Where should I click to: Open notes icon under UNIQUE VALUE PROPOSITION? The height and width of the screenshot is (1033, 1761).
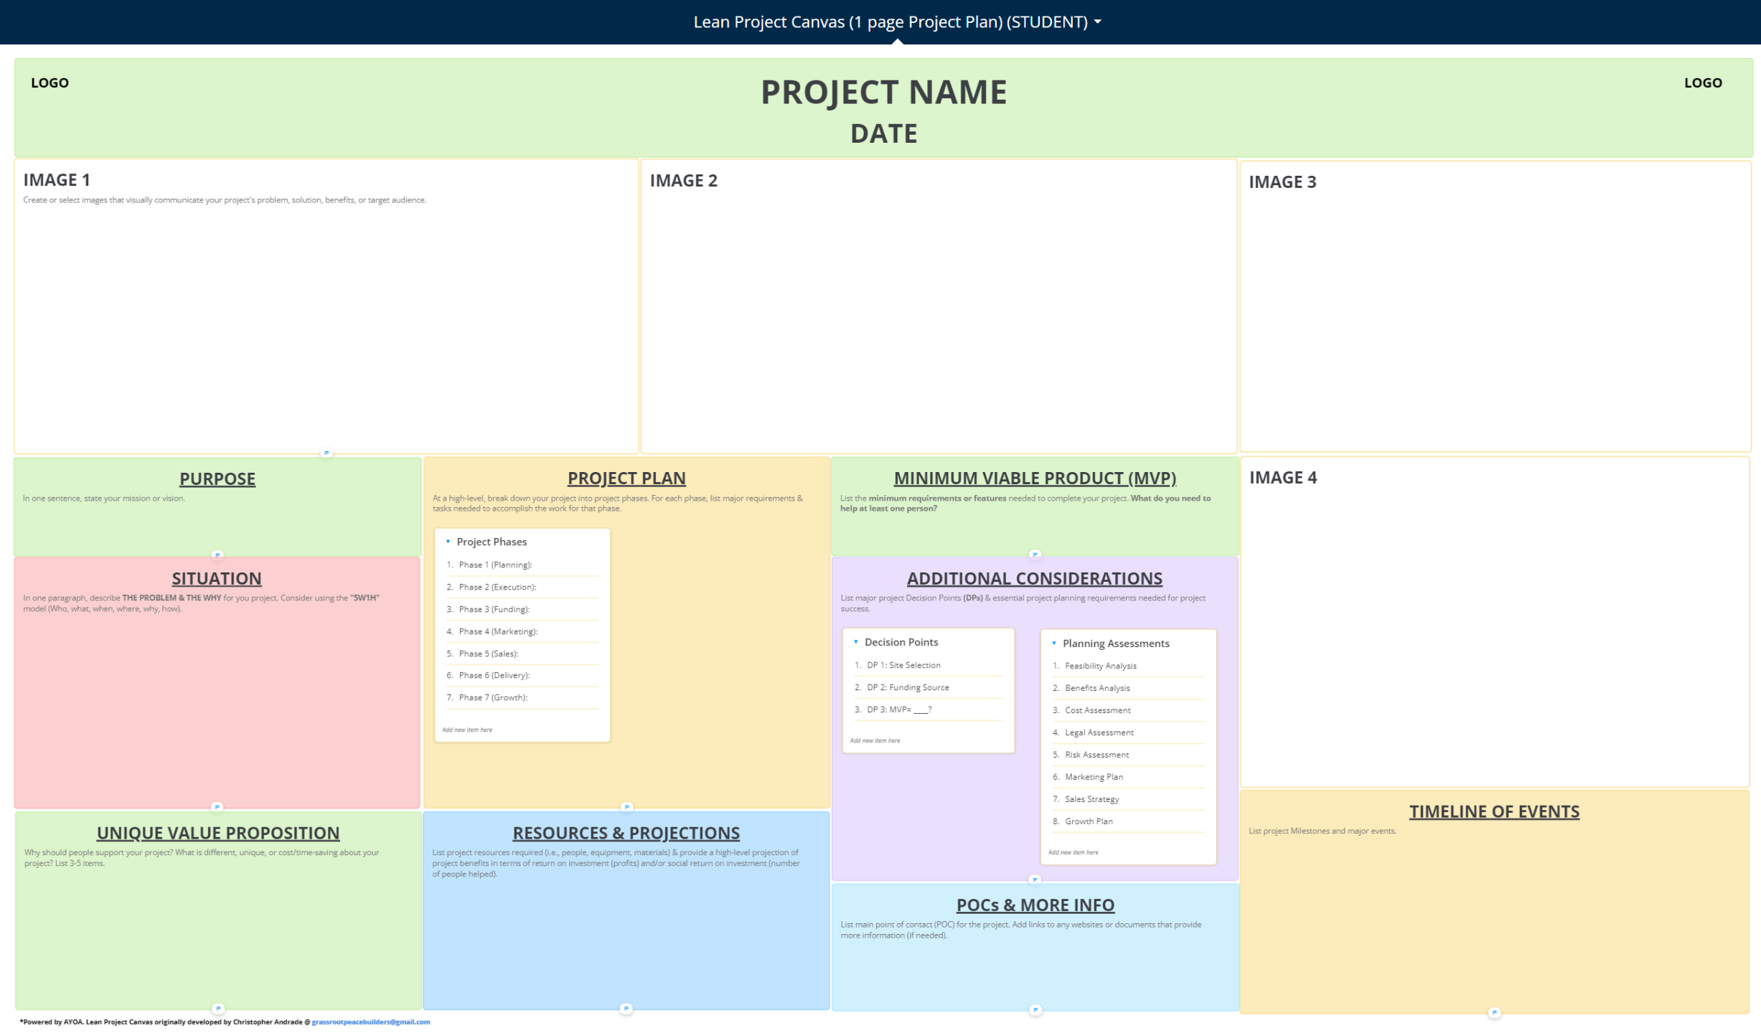pyautogui.click(x=219, y=1009)
